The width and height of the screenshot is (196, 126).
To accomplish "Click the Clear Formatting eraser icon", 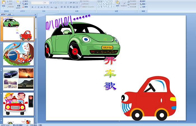I will click(x=57, y=3).
